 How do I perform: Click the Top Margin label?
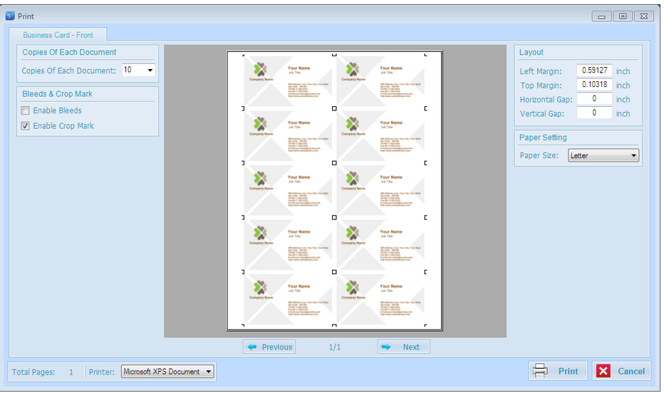541,85
